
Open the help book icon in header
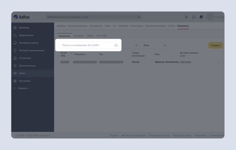coord(201,17)
